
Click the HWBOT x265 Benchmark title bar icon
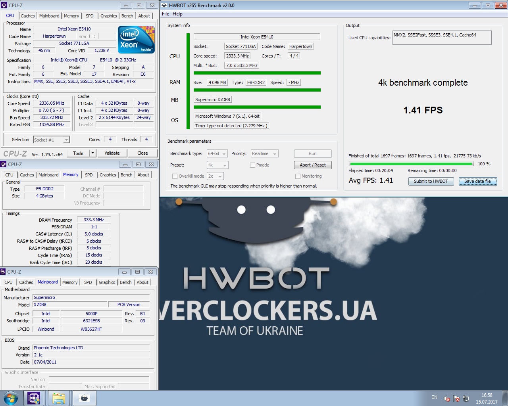click(x=164, y=5)
